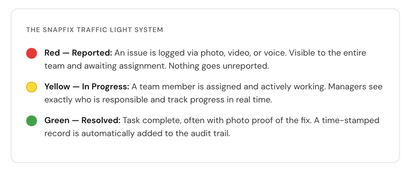Select the "Yellow — In Progress:" bold label

(87, 86)
